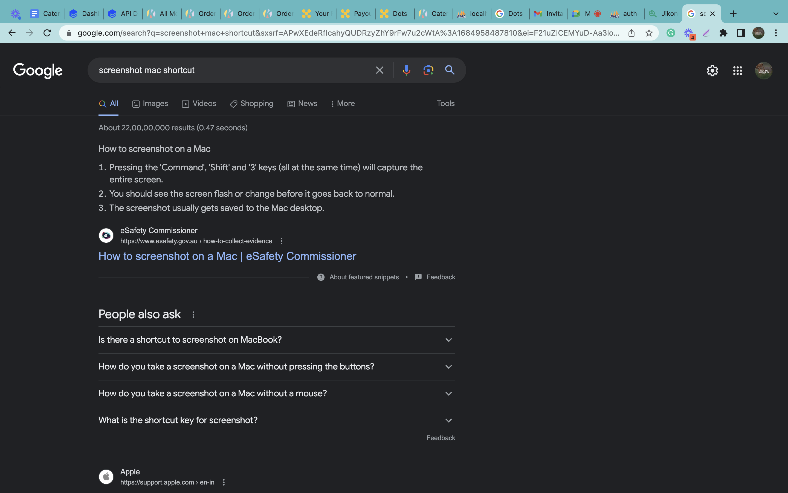
Task: Open the search Tools options
Action: [x=445, y=103]
